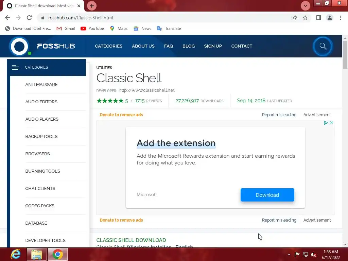Bookmark this page with the star icon
The image size is (348, 261).
point(305,18)
